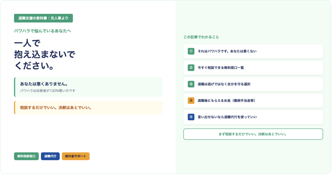Click the orange 相談するだけでいい callout box
332x174 pixels.
pos(89,107)
